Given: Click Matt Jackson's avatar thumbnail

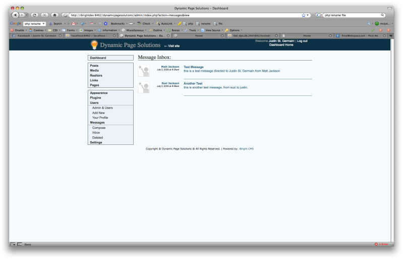Looking at the screenshot, I should point(144,71).
